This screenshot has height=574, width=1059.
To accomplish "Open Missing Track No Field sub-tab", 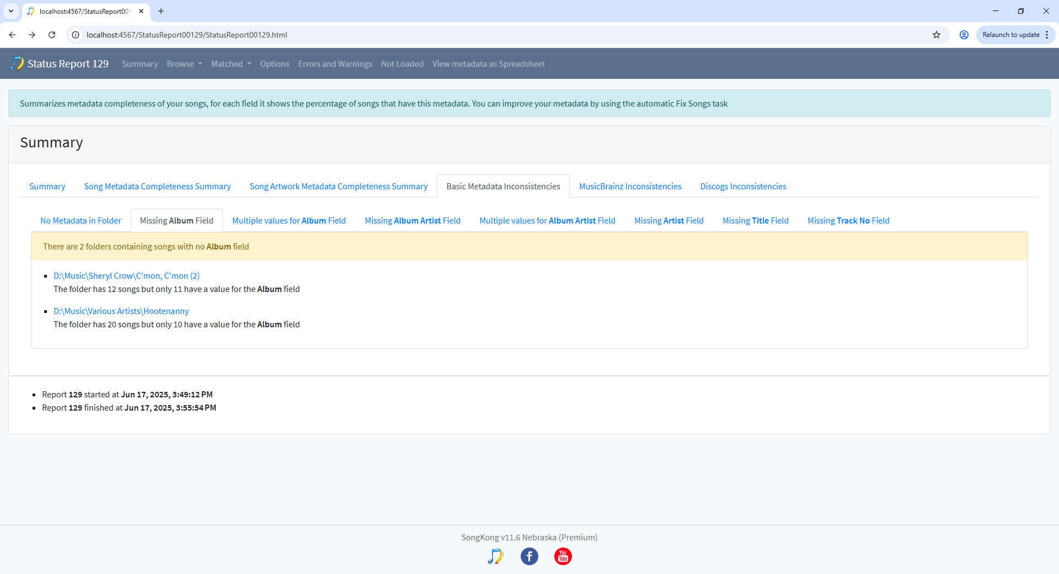I will click(848, 221).
